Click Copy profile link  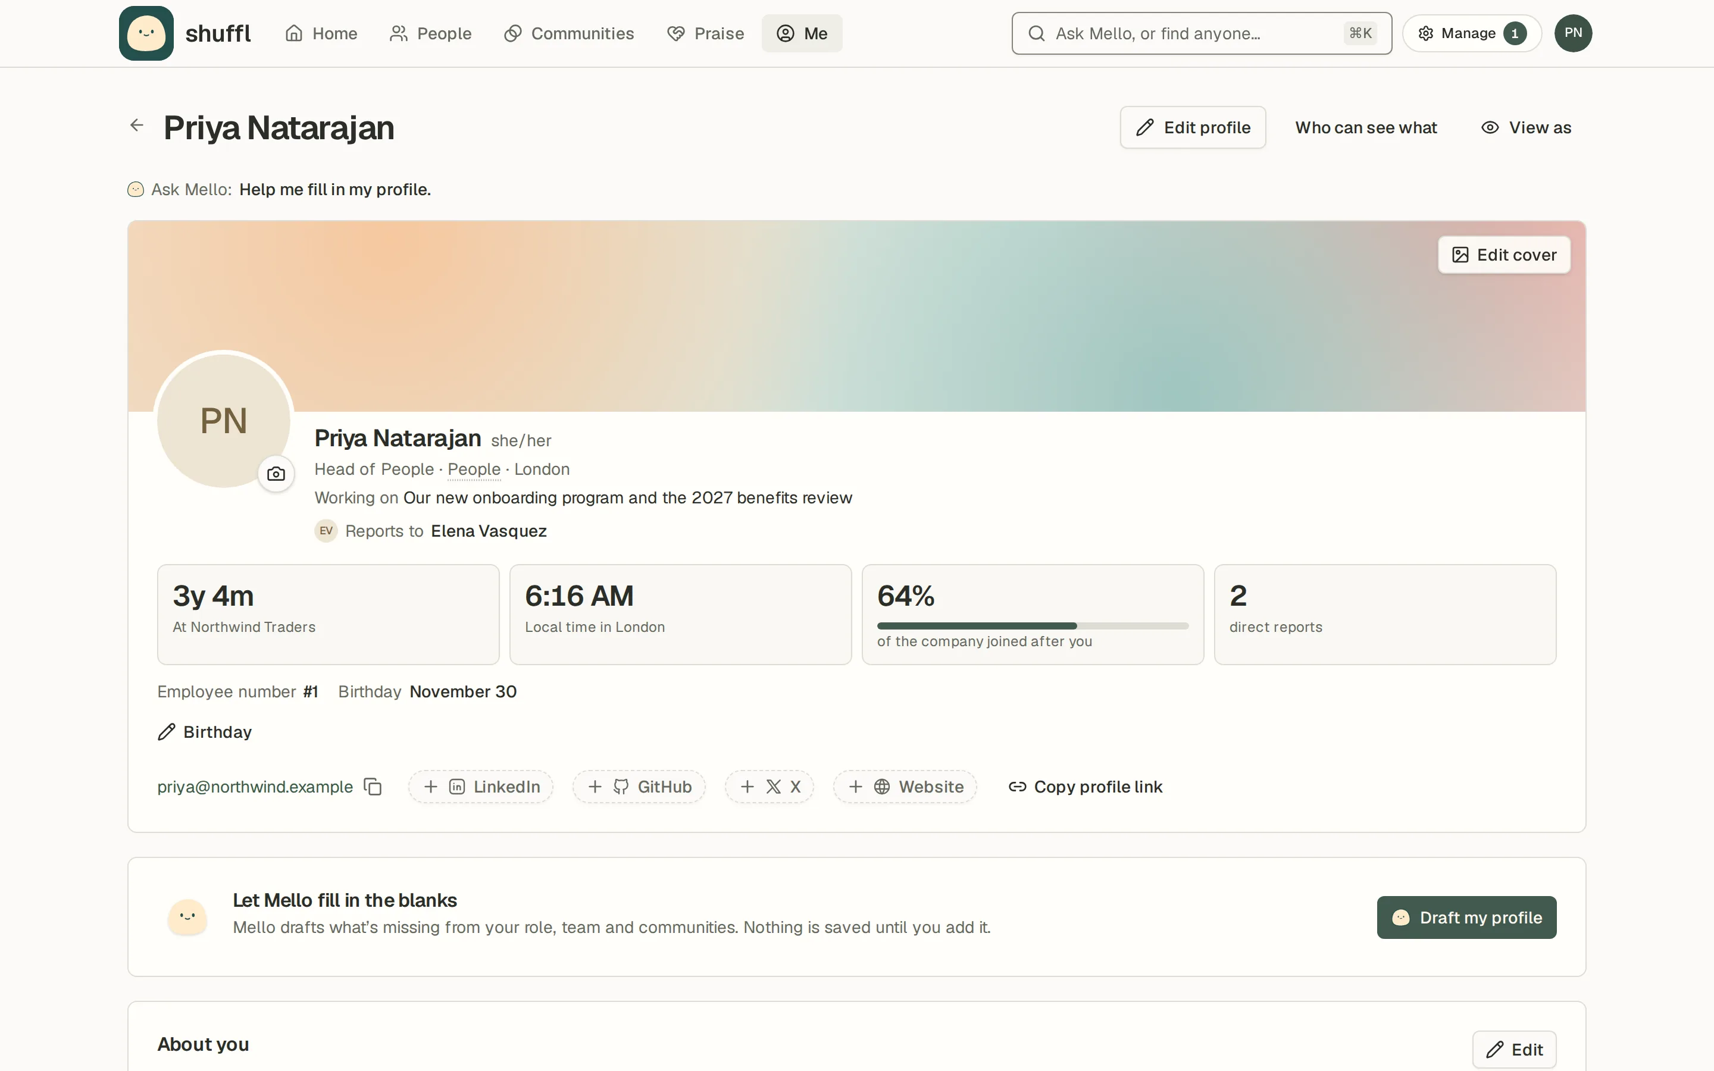click(x=1085, y=786)
